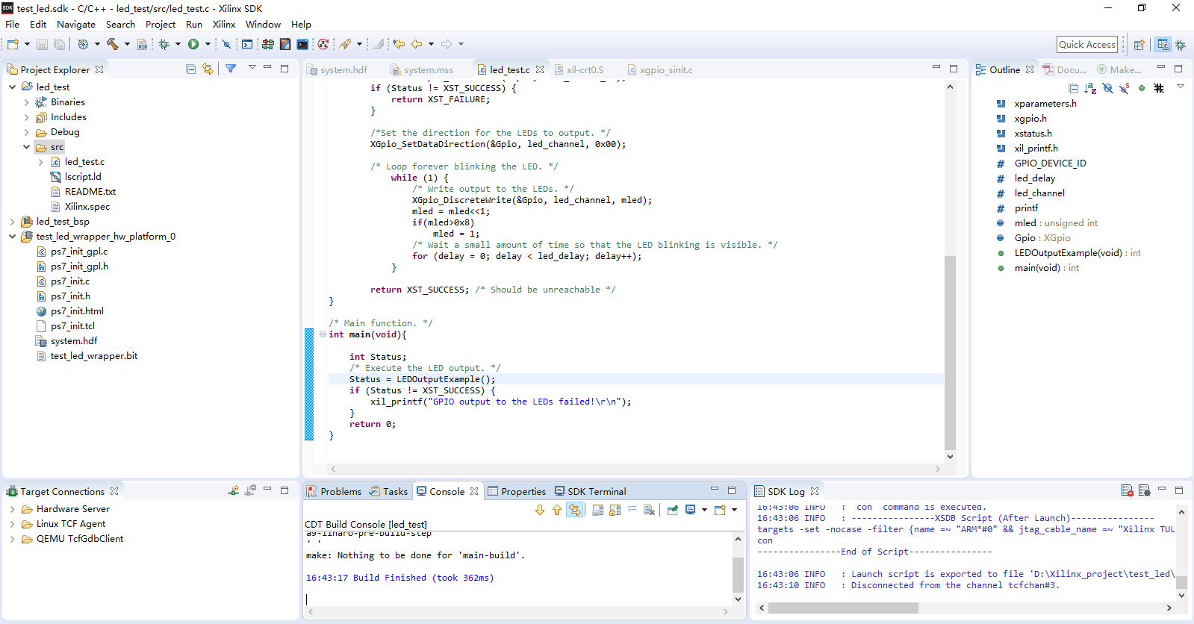Click the Save icon in toolbar
The height and width of the screenshot is (624, 1194).
click(x=42, y=44)
